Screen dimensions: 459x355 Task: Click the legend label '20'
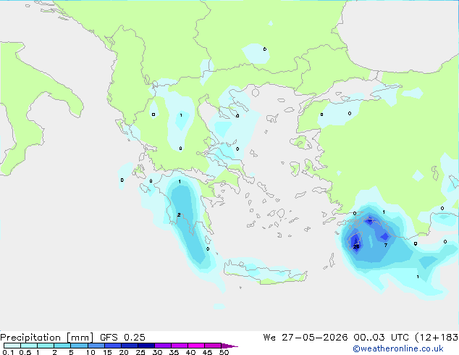click(124, 352)
